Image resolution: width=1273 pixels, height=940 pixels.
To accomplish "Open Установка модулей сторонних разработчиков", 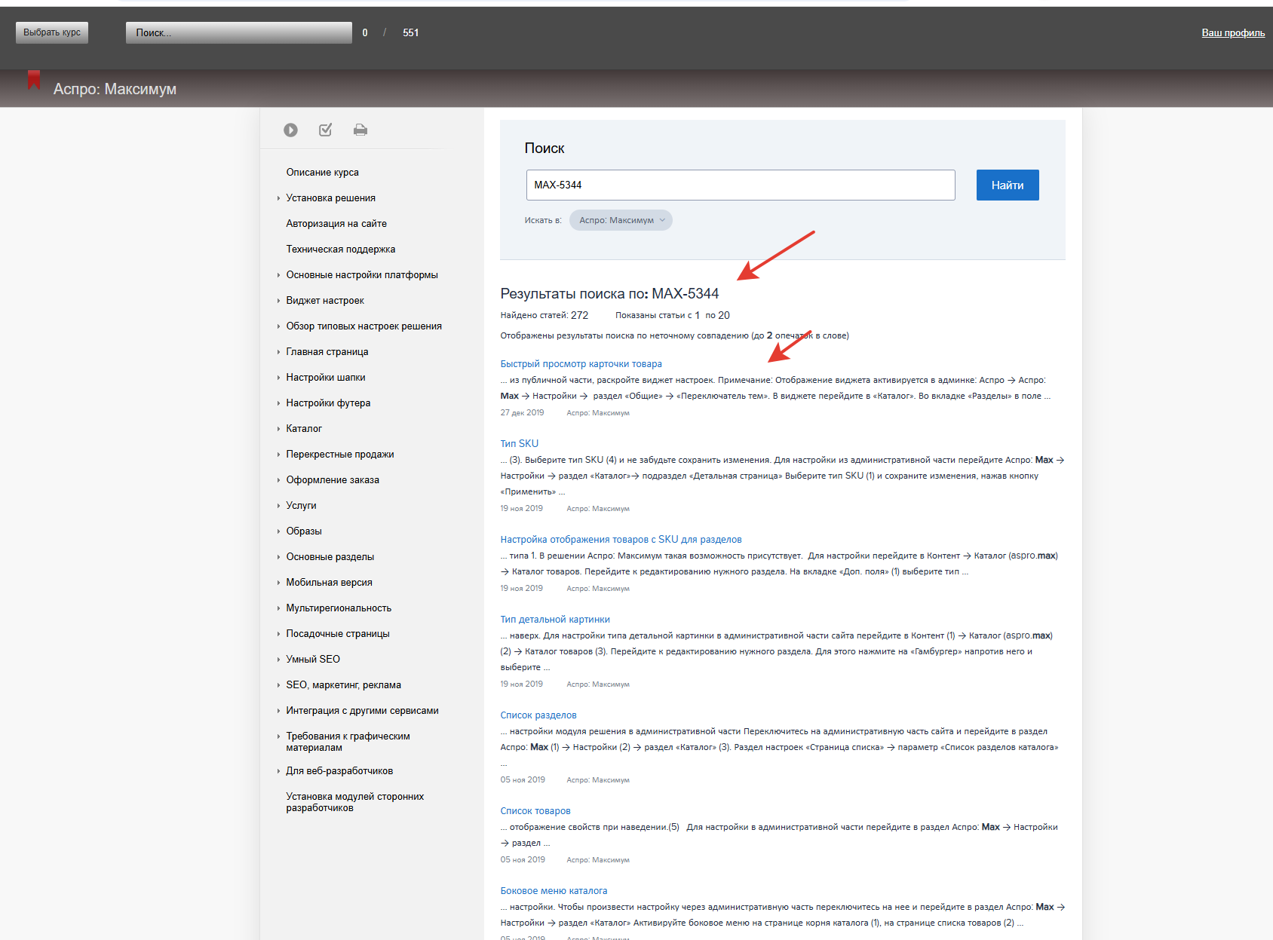I will tap(354, 802).
